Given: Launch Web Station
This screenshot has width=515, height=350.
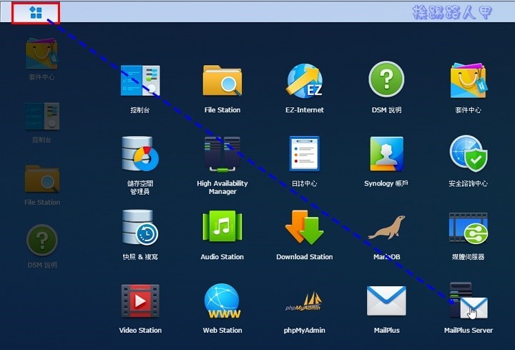Looking at the screenshot, I should [x=222, y=301].
